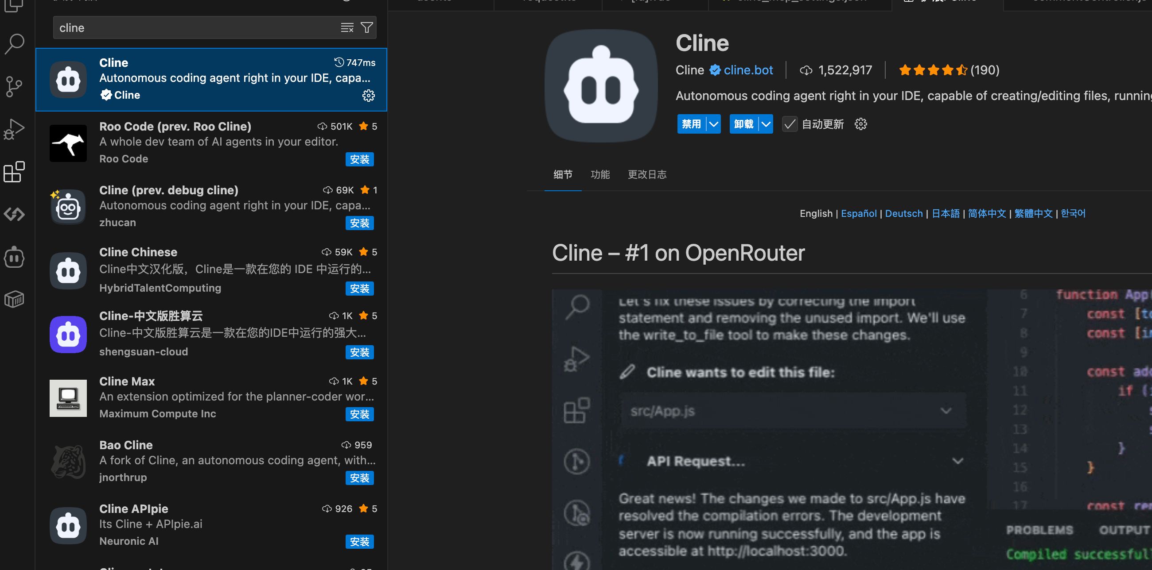Viewport: 1152px width, 570px height.
Task: Install Cline (prev. debug cline) by zhucan
Action: click(359, 223)
